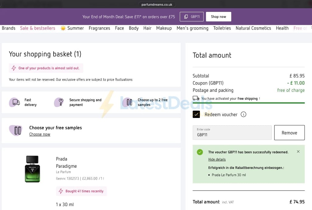The height and width of the screenshot is (210, 312).
Task: Open the Toiletries category
Action: click(x=222, y=28)
